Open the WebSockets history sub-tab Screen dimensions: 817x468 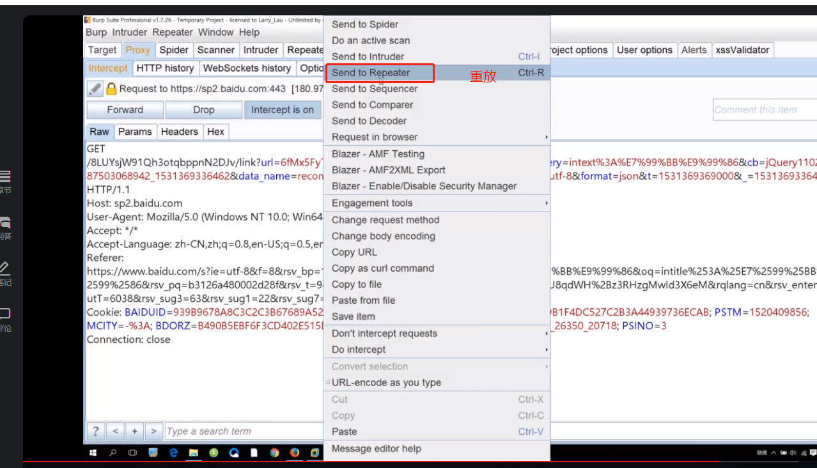[x=247, y=68]
